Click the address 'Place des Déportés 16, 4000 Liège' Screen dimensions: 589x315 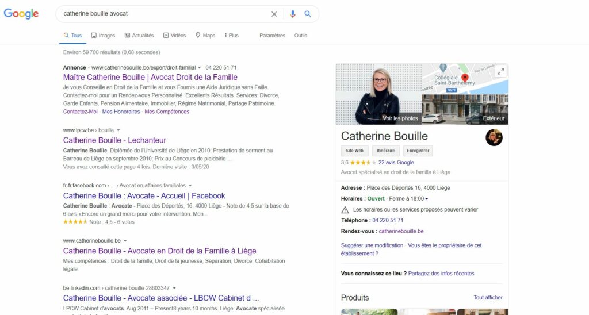pos(408,188)
